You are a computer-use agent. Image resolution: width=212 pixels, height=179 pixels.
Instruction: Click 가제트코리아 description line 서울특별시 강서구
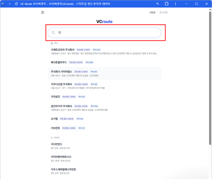click(104, 54)
